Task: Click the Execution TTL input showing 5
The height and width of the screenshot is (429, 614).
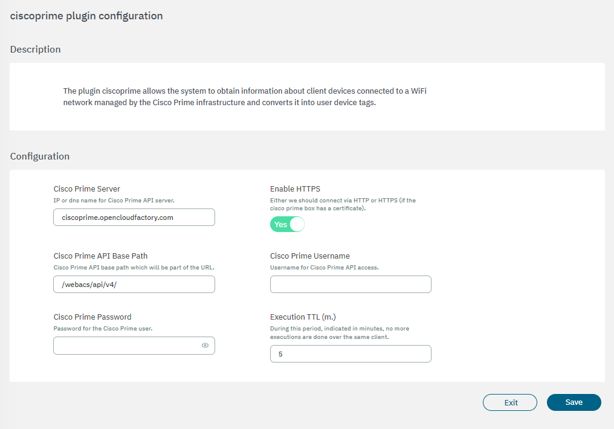Action: pos(351,354)
